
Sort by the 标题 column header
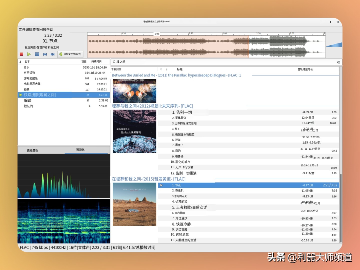(179, 69)
